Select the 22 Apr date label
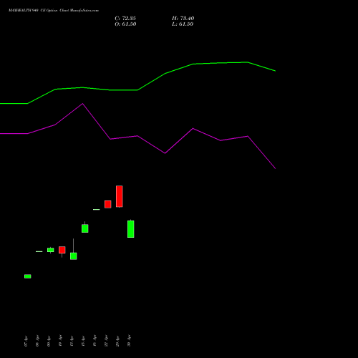This screenshot has width=358, height=358. (x=106, y=341)
